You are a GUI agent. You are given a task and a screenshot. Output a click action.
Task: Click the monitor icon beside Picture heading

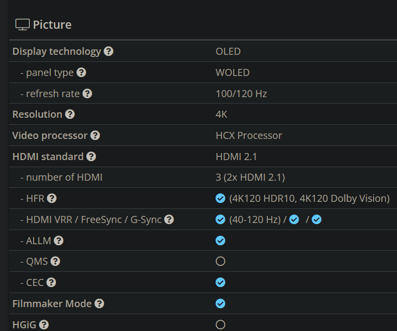22,24
